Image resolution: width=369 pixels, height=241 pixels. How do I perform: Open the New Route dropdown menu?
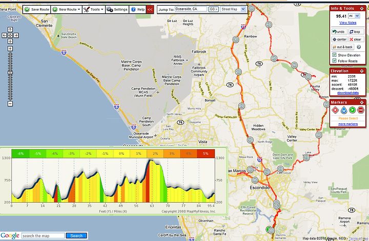pos(66,9)
